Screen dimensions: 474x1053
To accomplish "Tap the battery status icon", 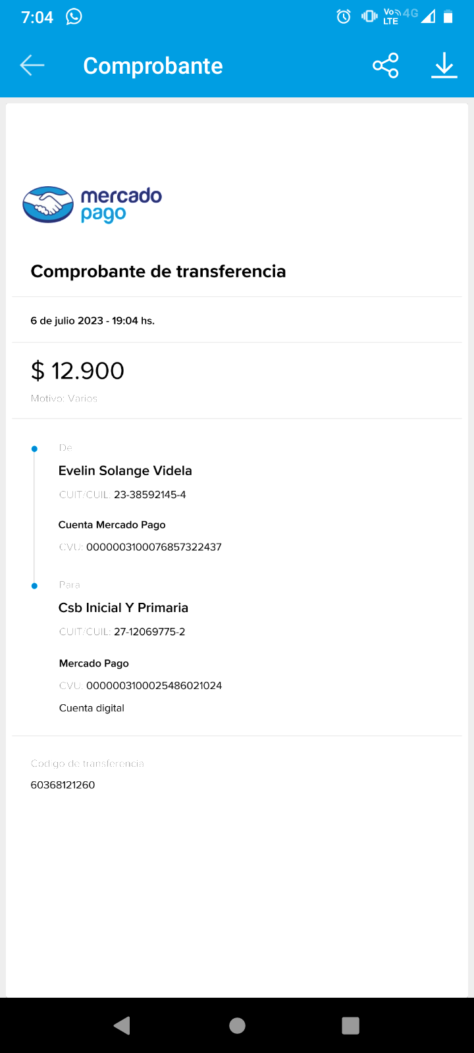I will pyautogui.click(x=448, y=16).
